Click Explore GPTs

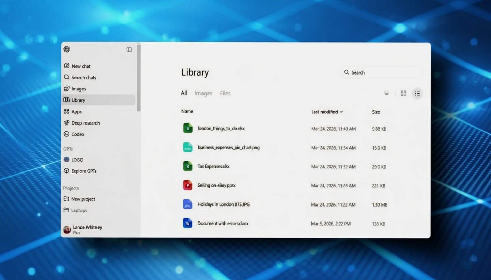pyautogui.click(x=80, y=171)
